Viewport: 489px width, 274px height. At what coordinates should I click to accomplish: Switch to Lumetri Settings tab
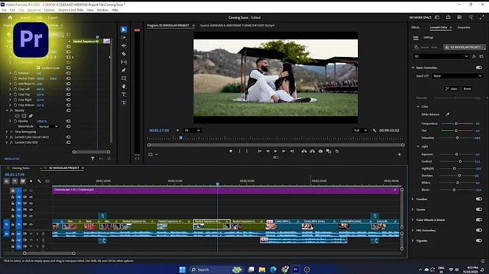[428, 37]
